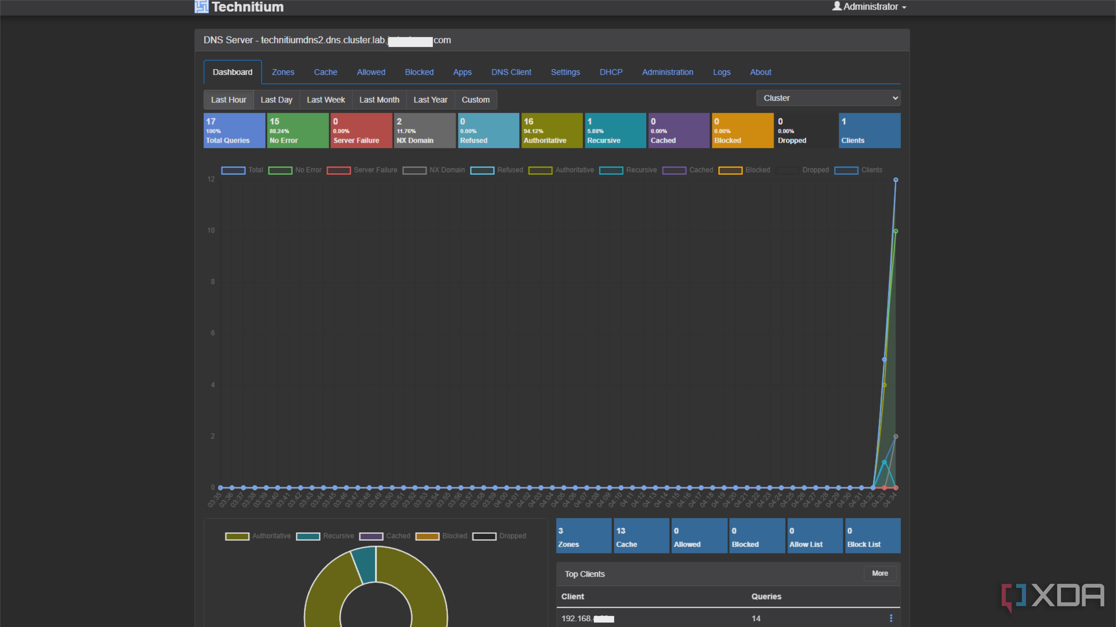Click the Recursive stat tile
Image resolution: width=1116 pixels, height=627 pixels.
(615, 131)
